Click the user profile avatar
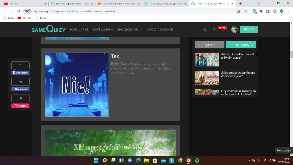This screenshot has width=293, height=165. click(x=234, y=30)
